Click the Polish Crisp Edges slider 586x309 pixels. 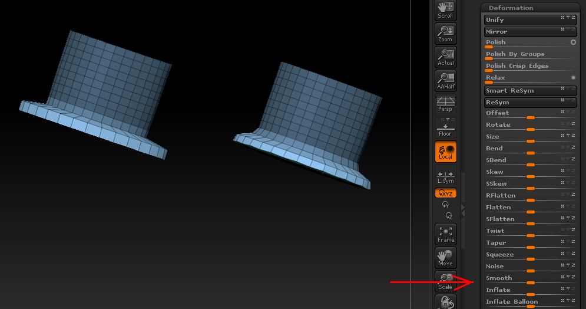[530, 67]
